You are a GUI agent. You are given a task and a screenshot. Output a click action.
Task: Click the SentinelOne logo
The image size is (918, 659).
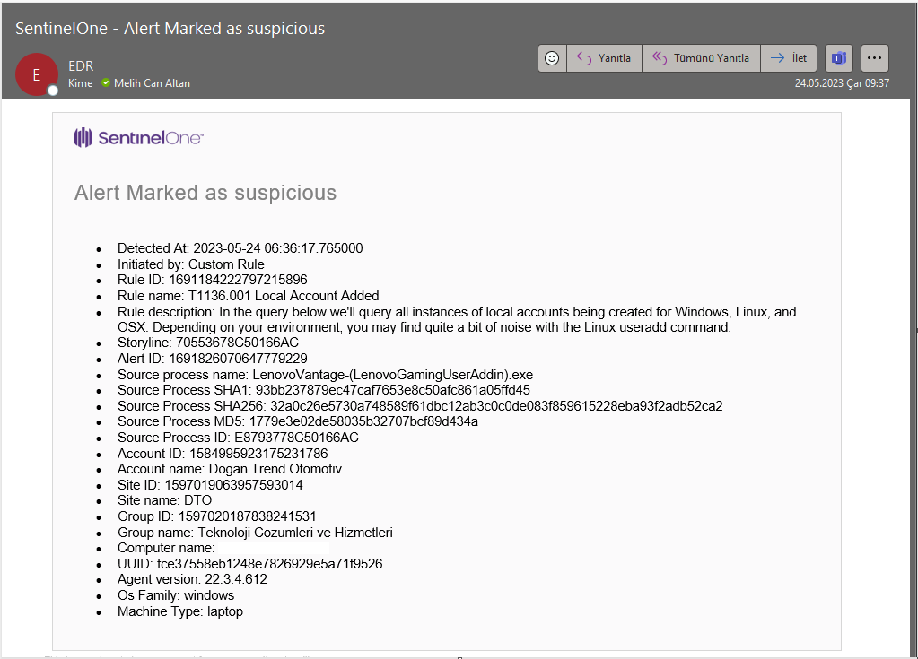[139, 138]
